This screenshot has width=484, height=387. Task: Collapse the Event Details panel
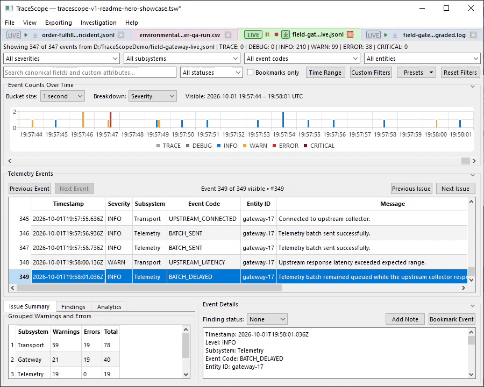(x=473, y=306)
